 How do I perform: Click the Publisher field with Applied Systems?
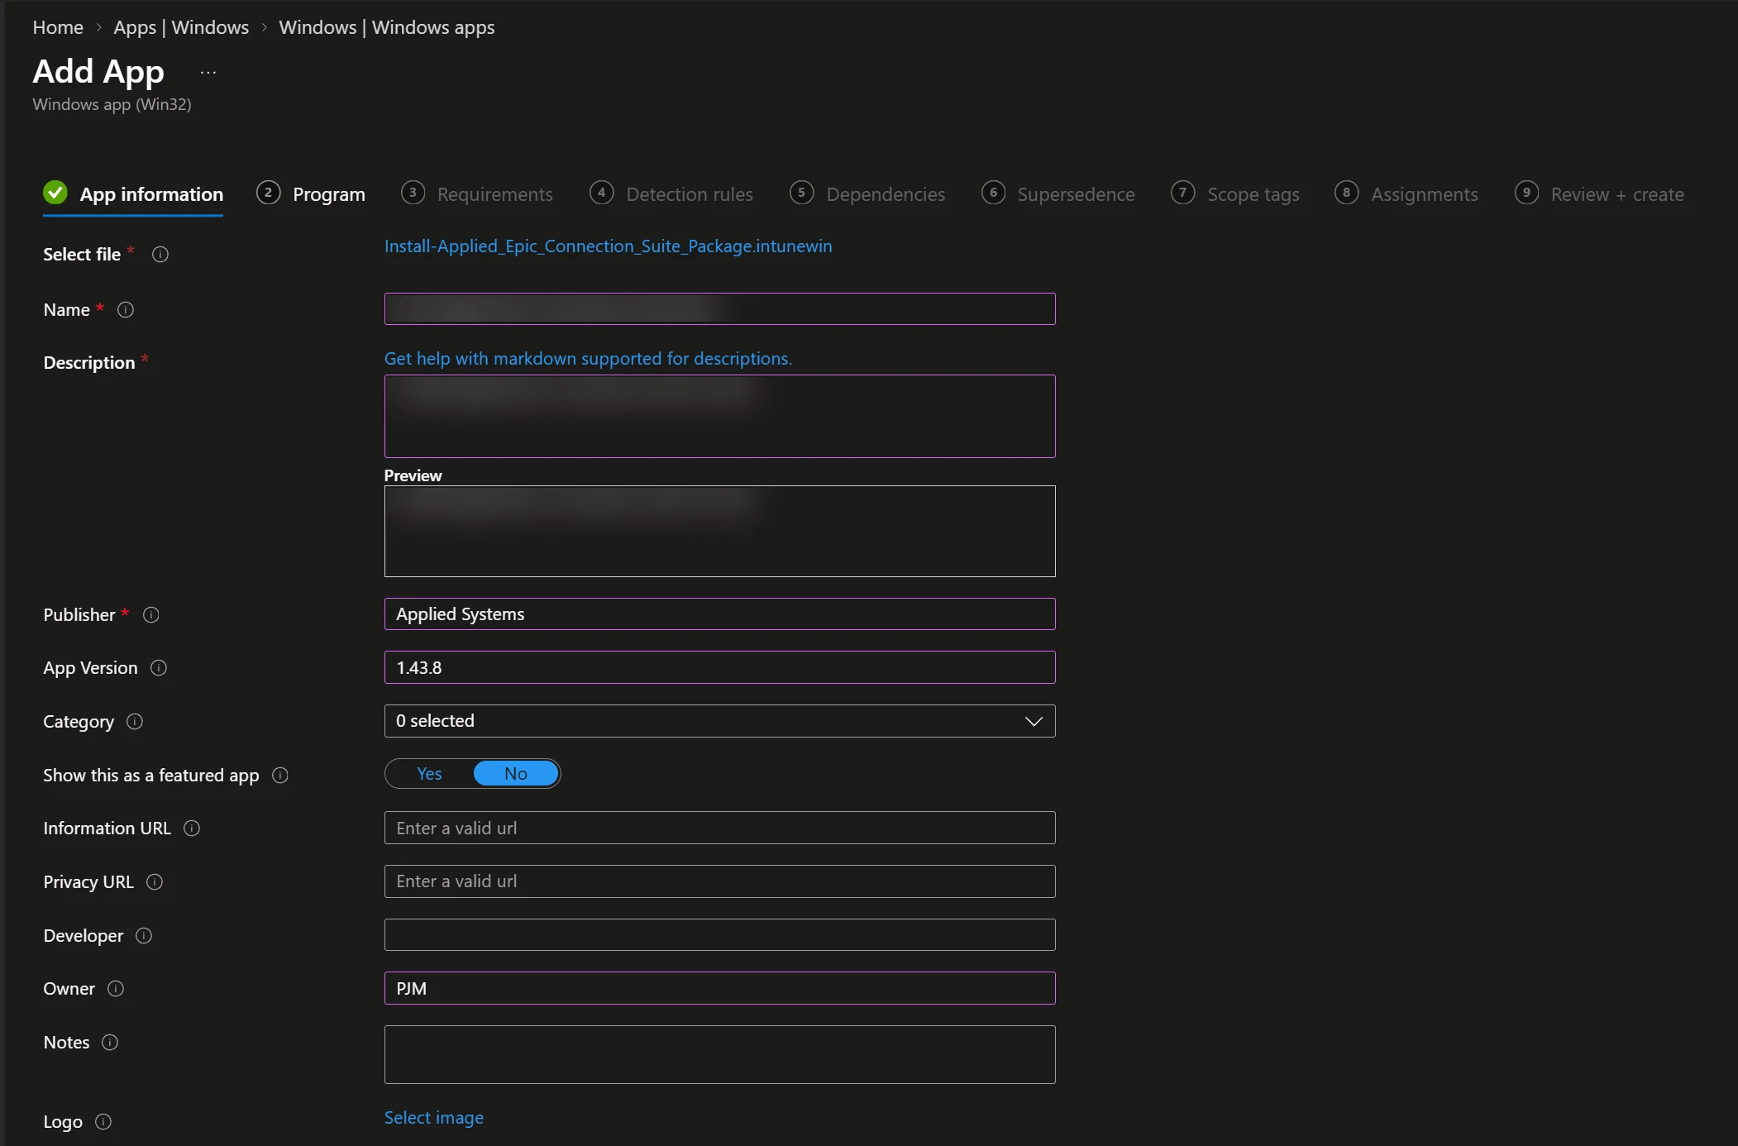(719, 614)
